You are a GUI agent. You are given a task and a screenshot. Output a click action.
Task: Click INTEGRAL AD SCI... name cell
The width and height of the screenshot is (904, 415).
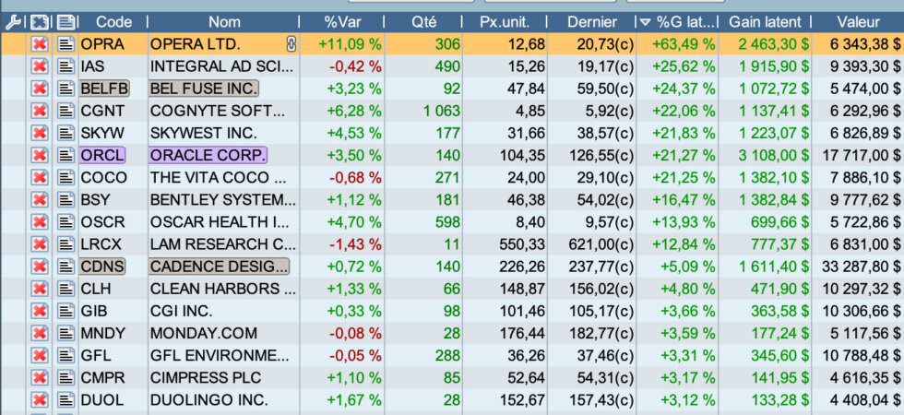pyautogui.click(x=221, y=66)
